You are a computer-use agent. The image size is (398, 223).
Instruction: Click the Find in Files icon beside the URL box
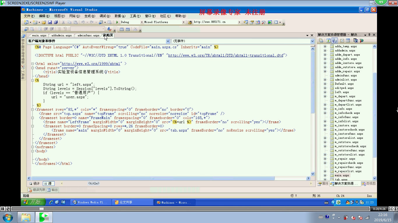click(x=190, y=22)
